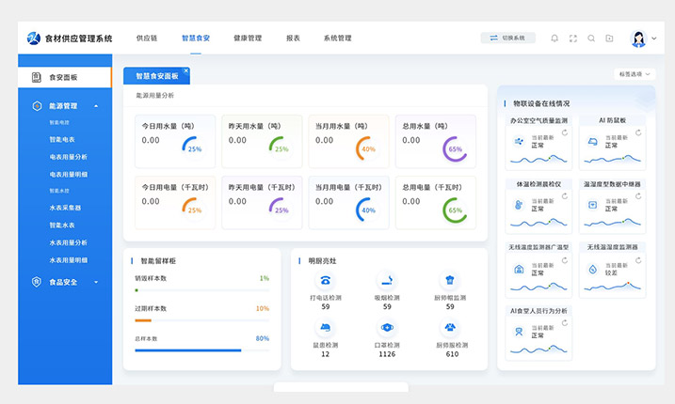The image size is (675, 404).
Task: Refresh the 体温检测晨检仪 device card
Action: [x=564, y=196]
